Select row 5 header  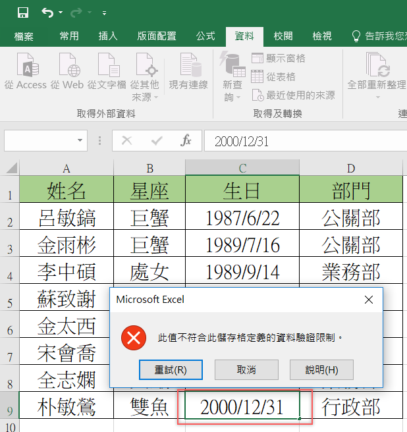(x=10, y=298)
